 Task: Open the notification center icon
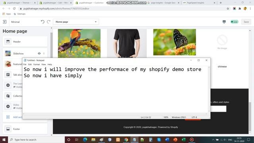point(248,139)
